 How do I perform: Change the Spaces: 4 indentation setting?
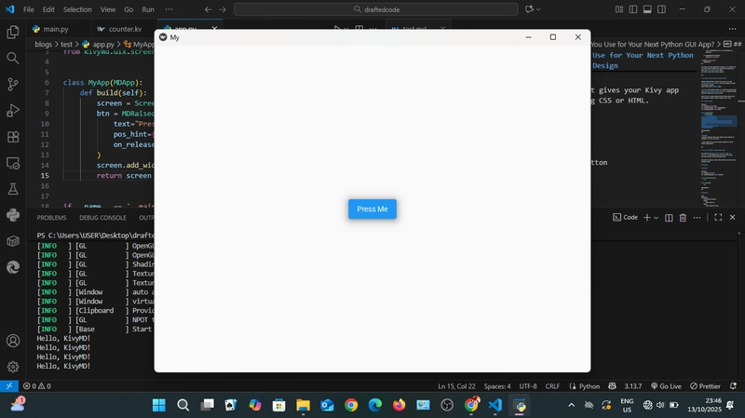tap(497, 385)
